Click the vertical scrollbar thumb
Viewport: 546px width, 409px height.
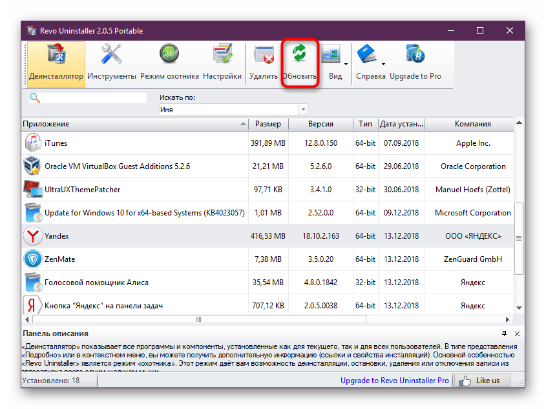(519, 239)
